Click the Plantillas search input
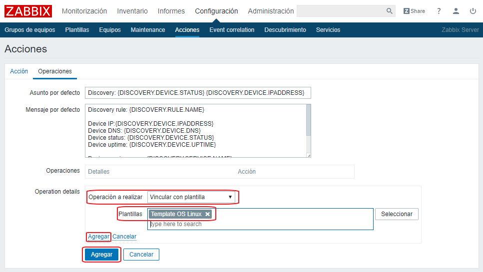 pos(260,224)
